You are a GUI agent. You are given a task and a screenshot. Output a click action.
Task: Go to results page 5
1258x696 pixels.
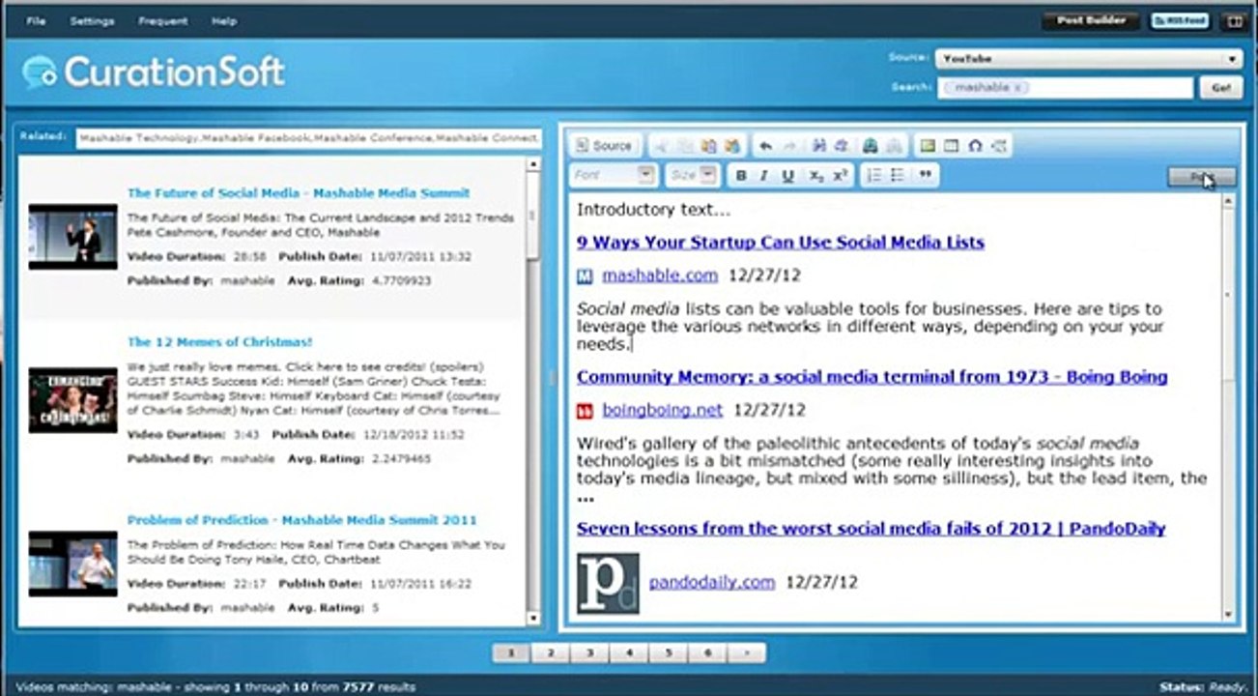point(669,653)
